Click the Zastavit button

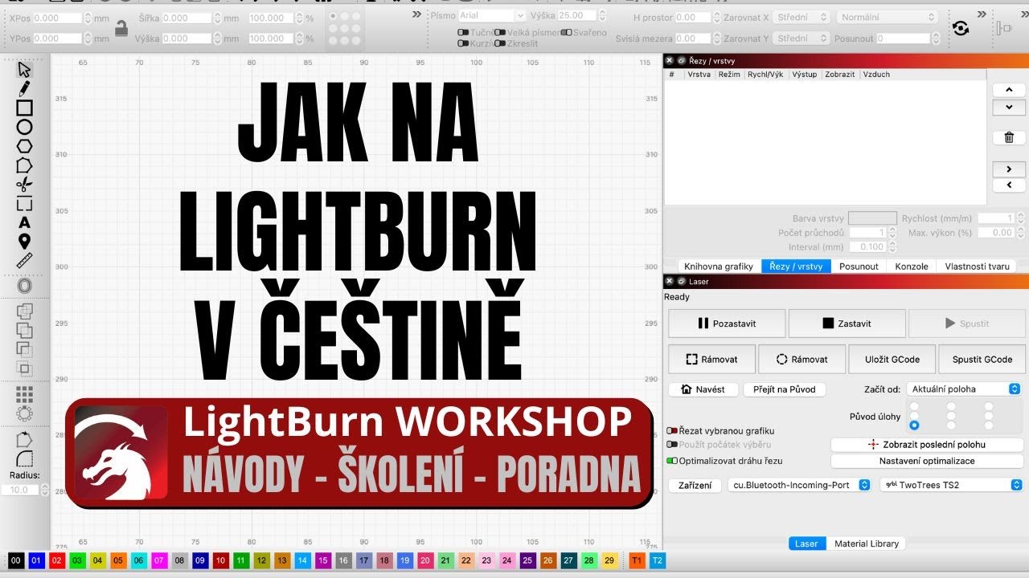click(x=847, y=324)
